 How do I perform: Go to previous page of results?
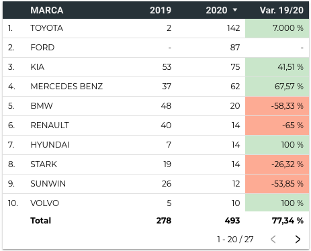273,239
